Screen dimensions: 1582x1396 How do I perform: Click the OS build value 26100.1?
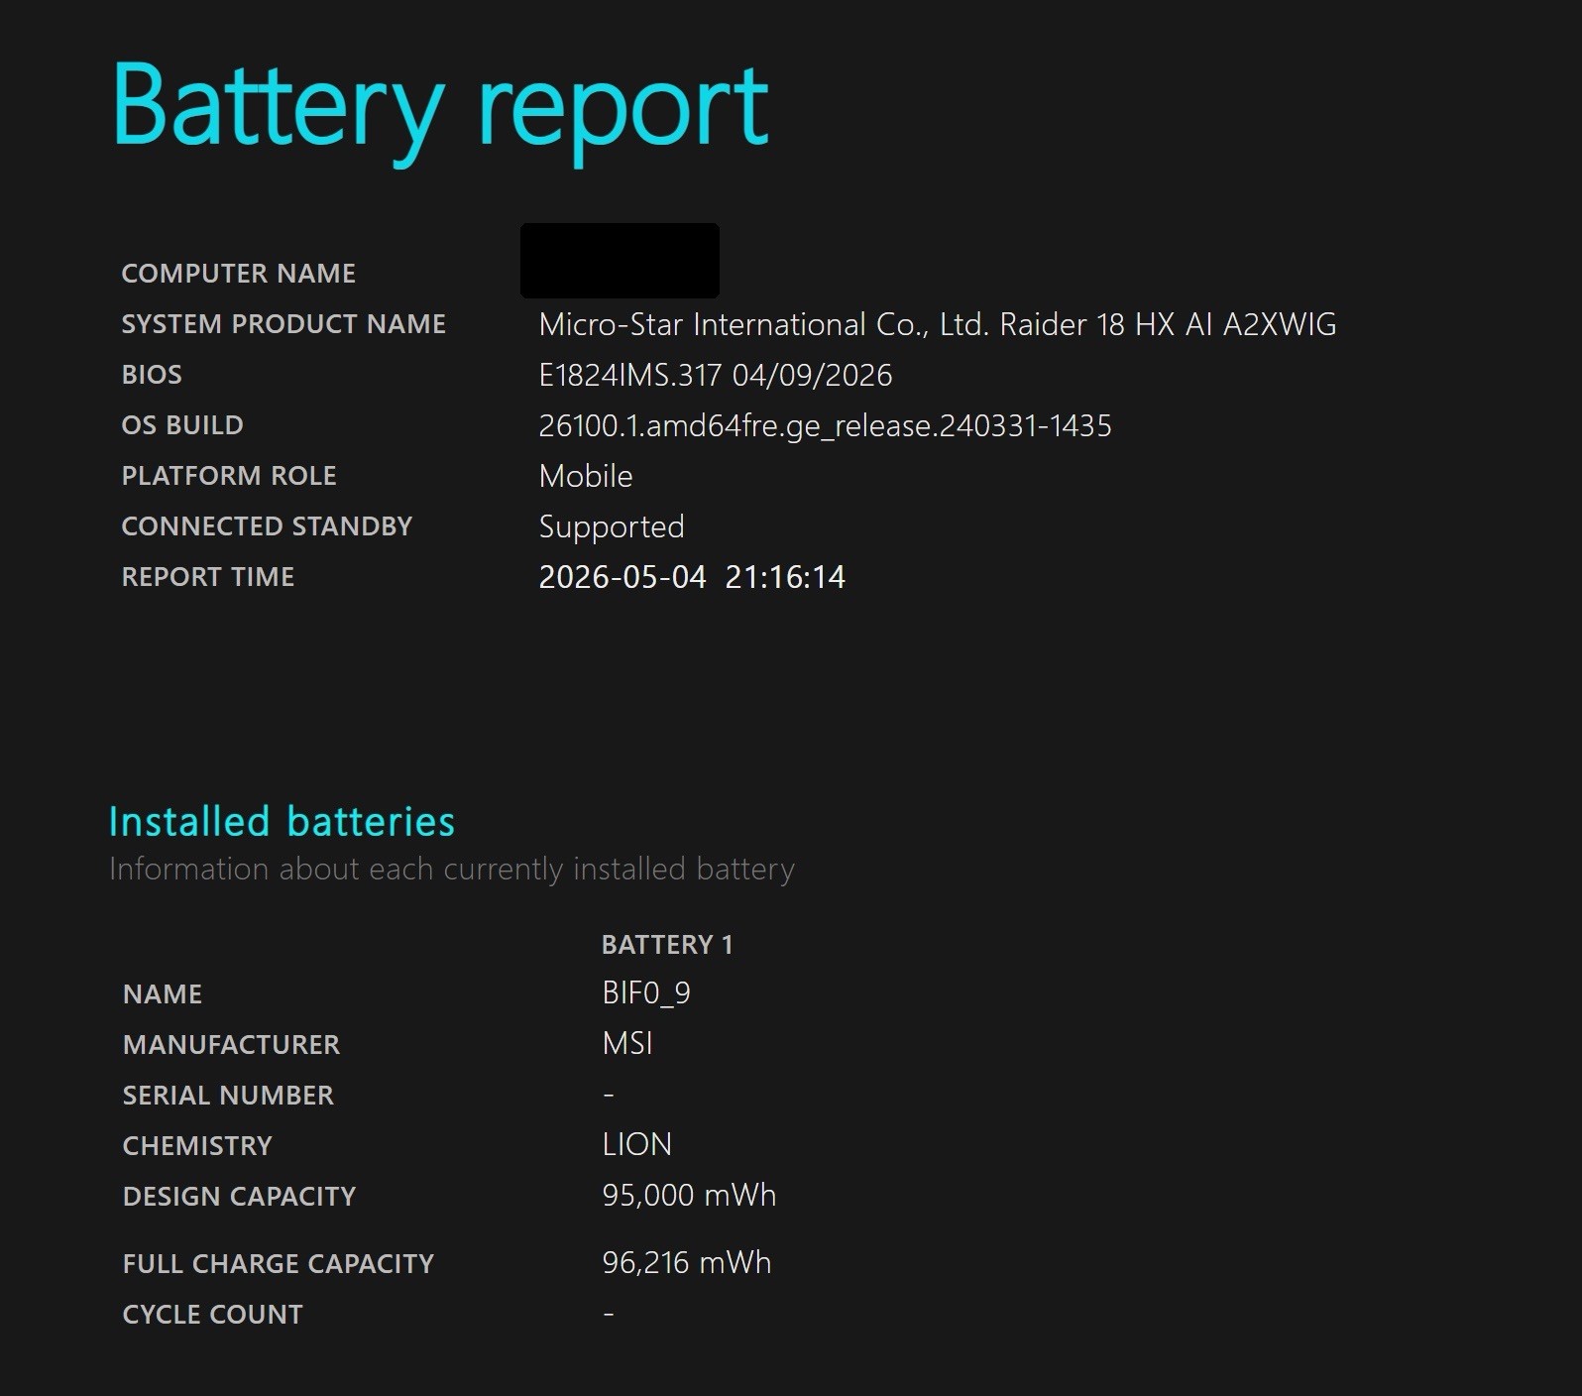pyautogui.click(x=825, y=426)
